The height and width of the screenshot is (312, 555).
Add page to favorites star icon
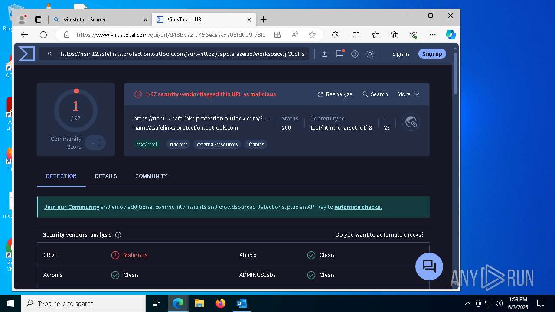[x=312, y=35]
